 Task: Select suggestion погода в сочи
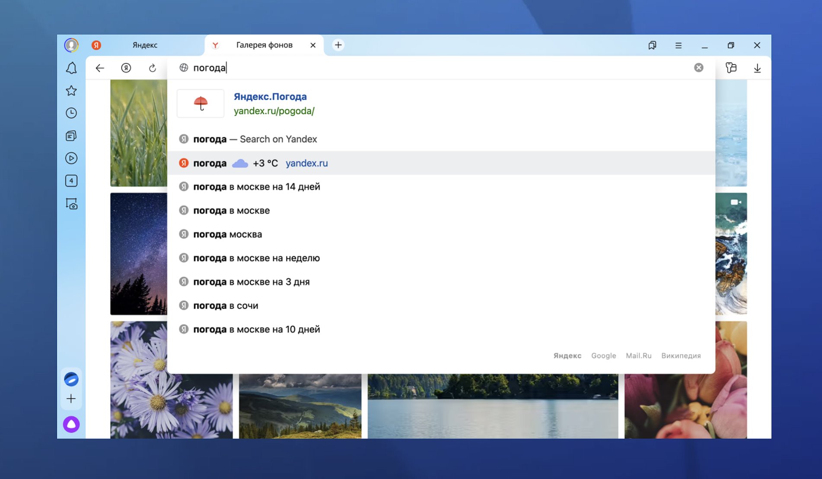point(225,306)
